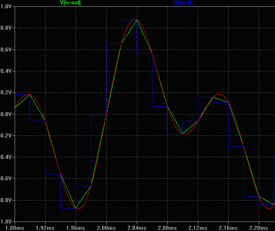Click the 0.6V vertical axis label
Image resolution: width=275 pixels, height=231 pixels.
pyautogui.click(x=6, y=50)
